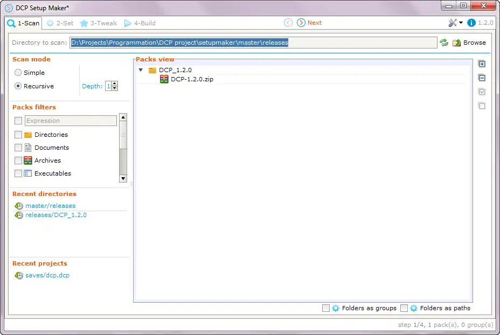
Task: Click the gear icon beside Folders as groups
Action: tap(336, 308)
